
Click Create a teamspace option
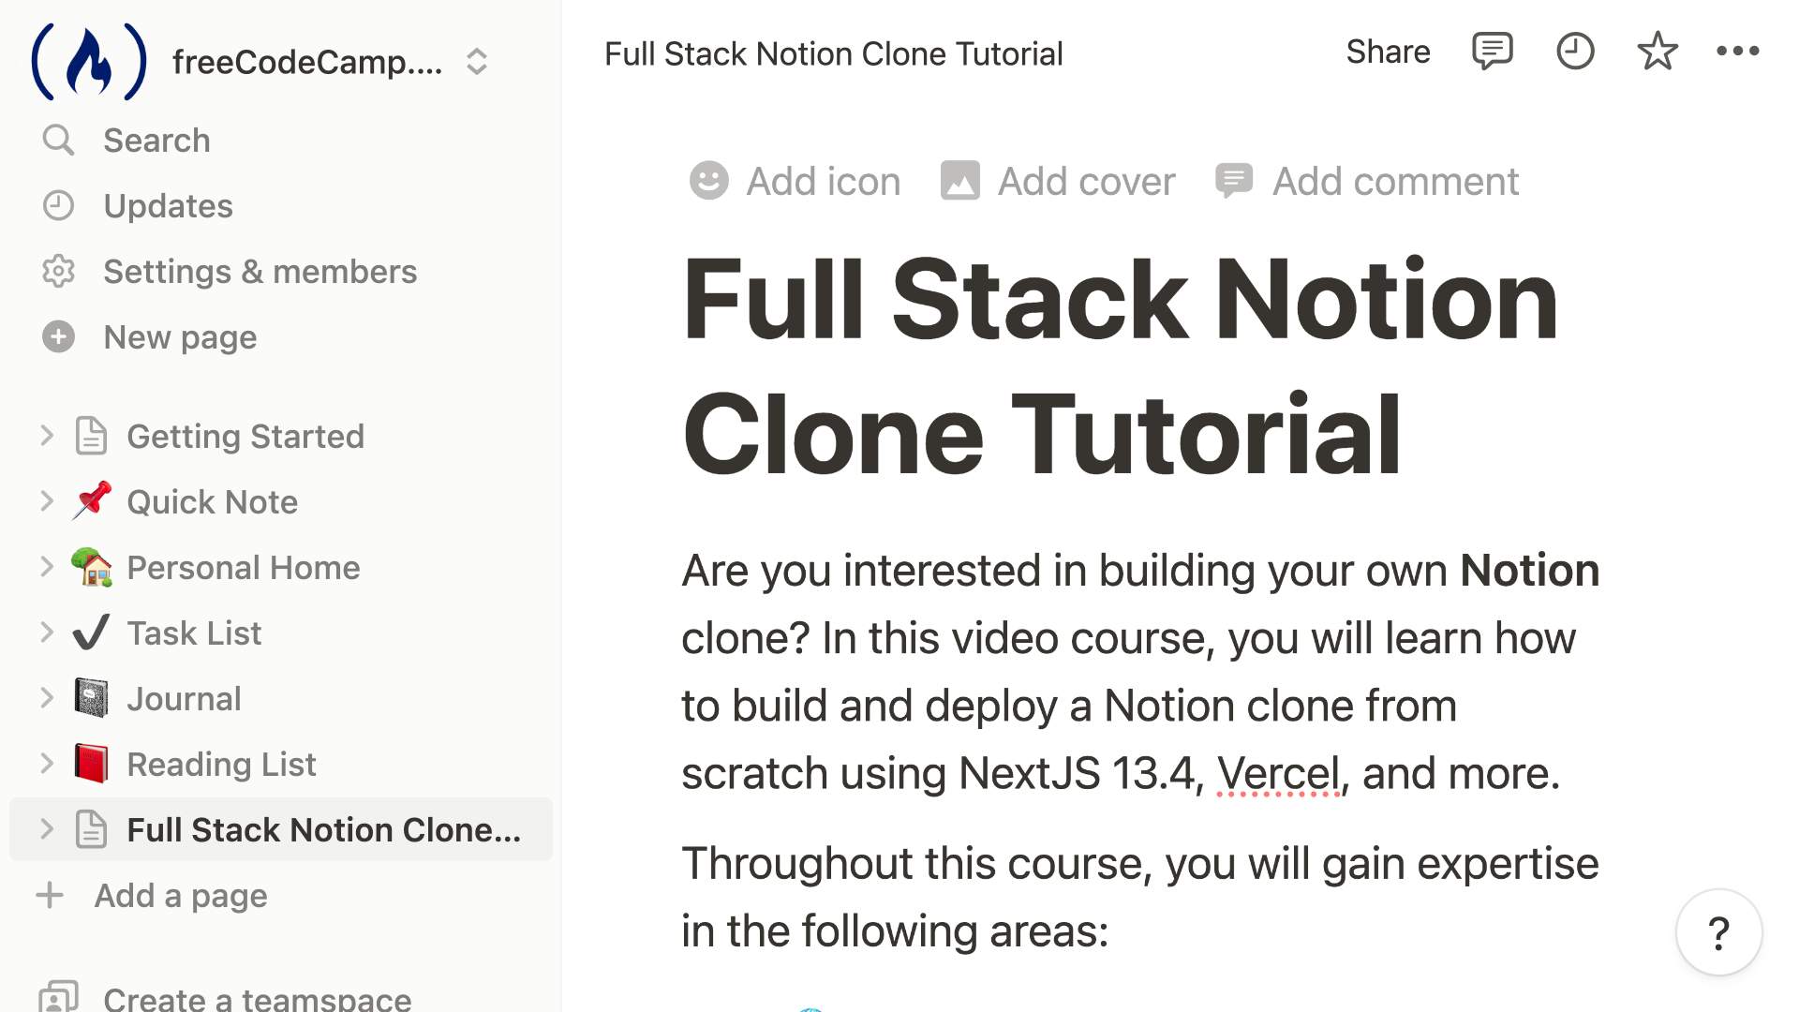click(256, 997)
